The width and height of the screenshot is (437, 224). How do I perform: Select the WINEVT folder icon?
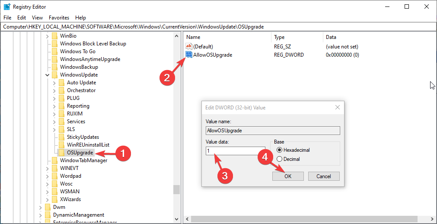pos(55,168)
